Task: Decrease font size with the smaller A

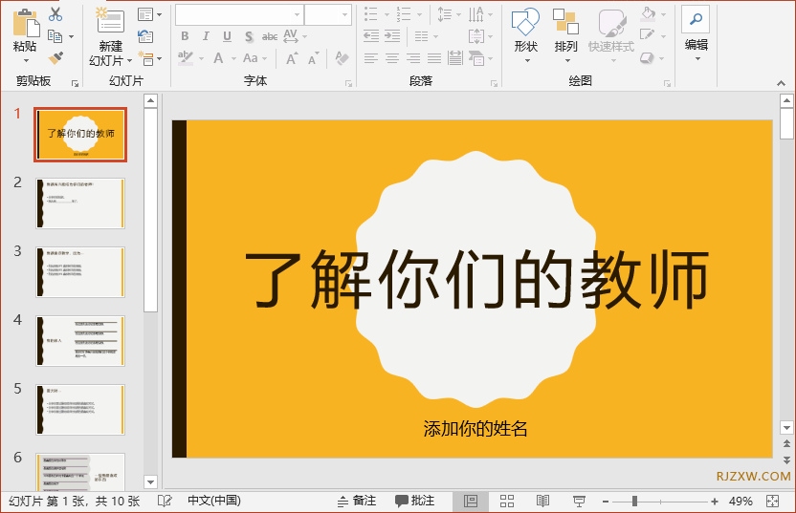Action: tap(314, 58)
